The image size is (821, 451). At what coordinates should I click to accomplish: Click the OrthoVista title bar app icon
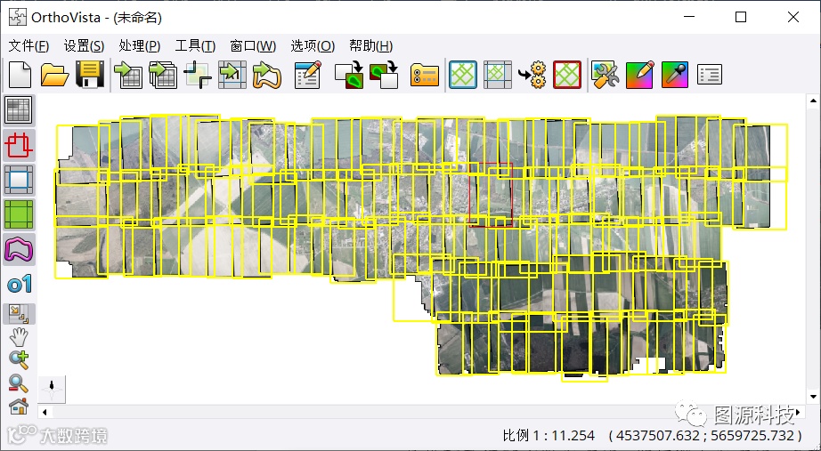(17, 17)
